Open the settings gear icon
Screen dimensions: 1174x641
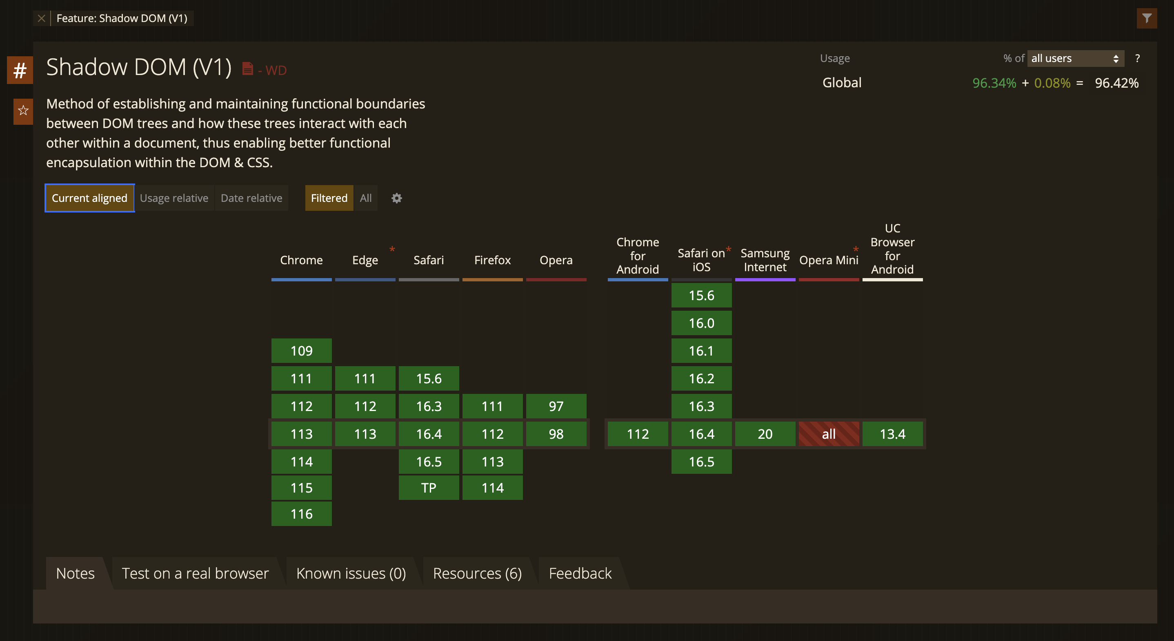tap(396, 198)
